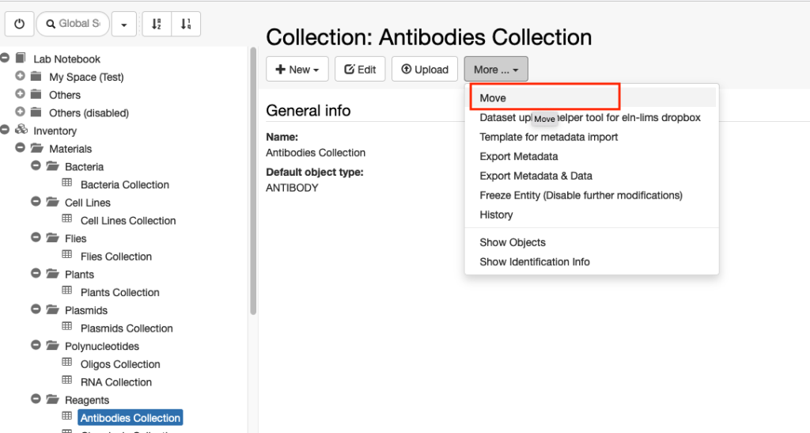Click the Inventory cubes icon
Viewport: 810px width, 433px height.
tap(21, 130)
